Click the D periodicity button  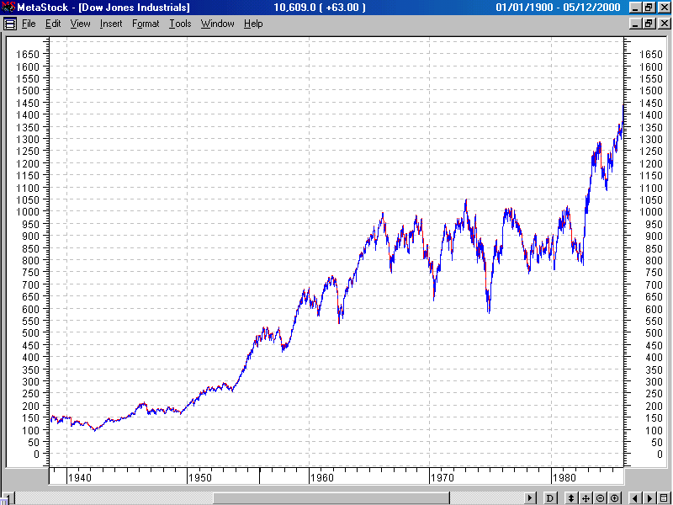pyautogui.click(x=549, y=498)
